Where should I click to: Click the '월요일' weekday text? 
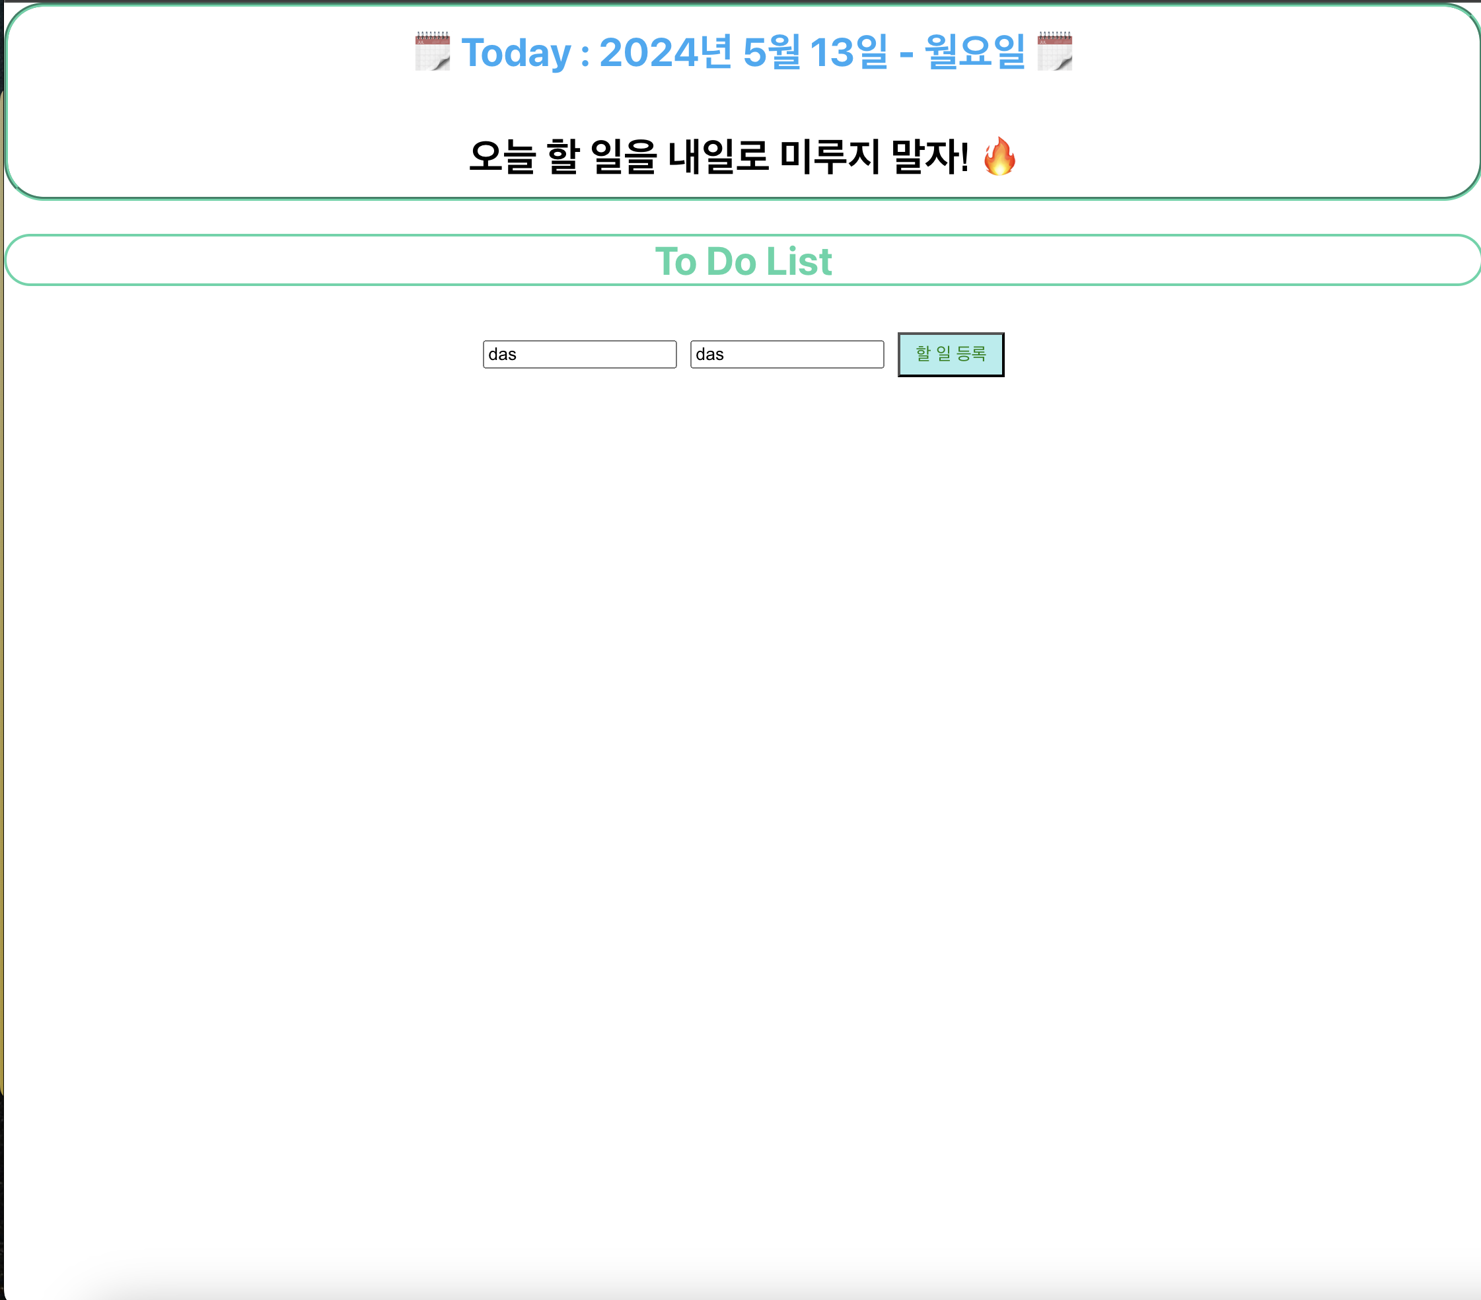[974, 52]
